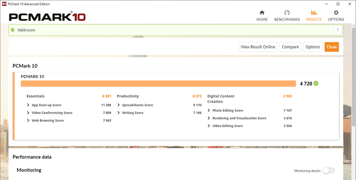Click the Essentials score 8 881
This screenshot has width=356, height=180.
(x=107, y=96)
